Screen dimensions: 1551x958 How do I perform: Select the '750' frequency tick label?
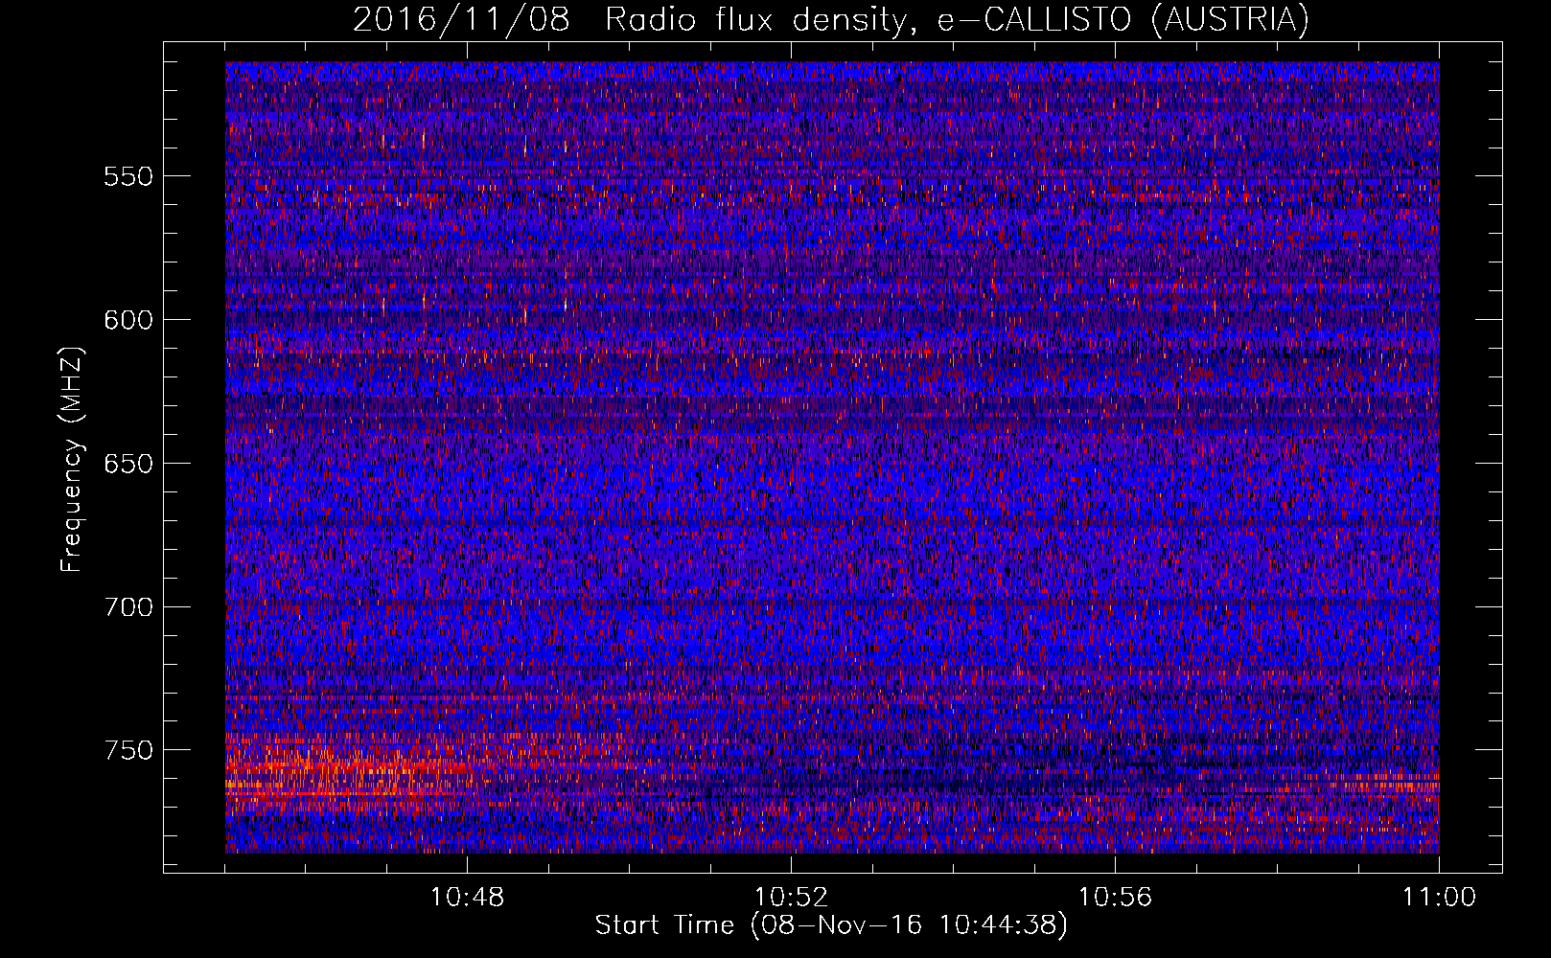pyautogui.click(x=127, y=750)
